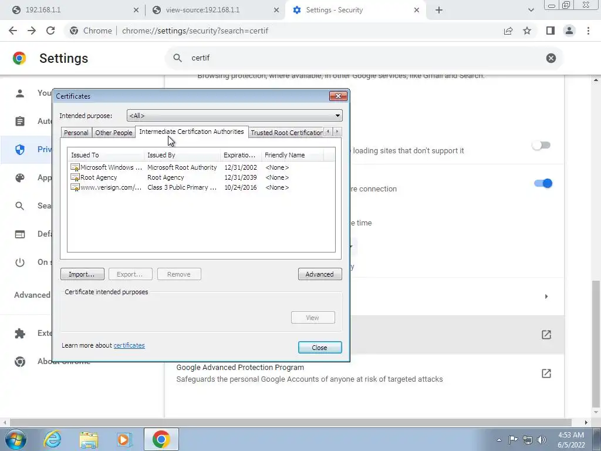Viewport: 601px width, 451px height.
Task: Open Windows Explorer folder in taskbar
Action: pyautogui.click(x=89, y=439)
